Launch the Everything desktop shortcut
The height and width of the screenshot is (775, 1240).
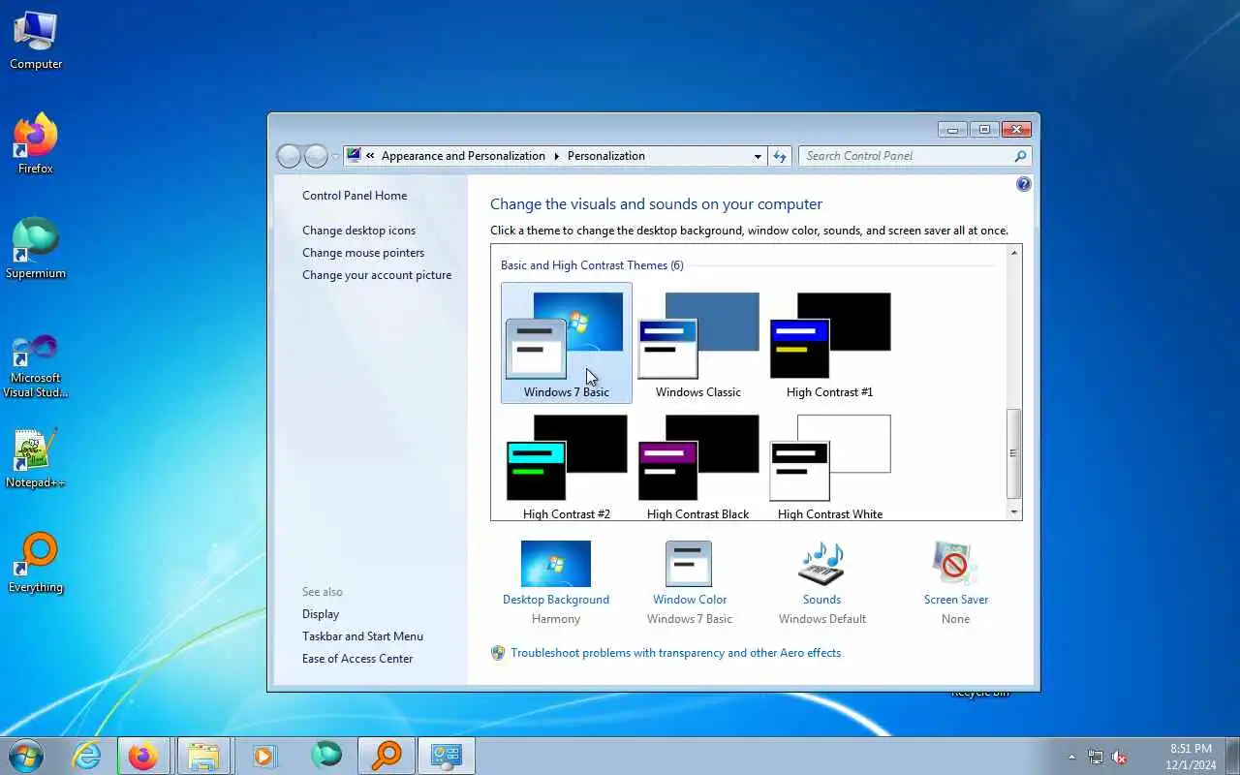(x=36, y=564)
